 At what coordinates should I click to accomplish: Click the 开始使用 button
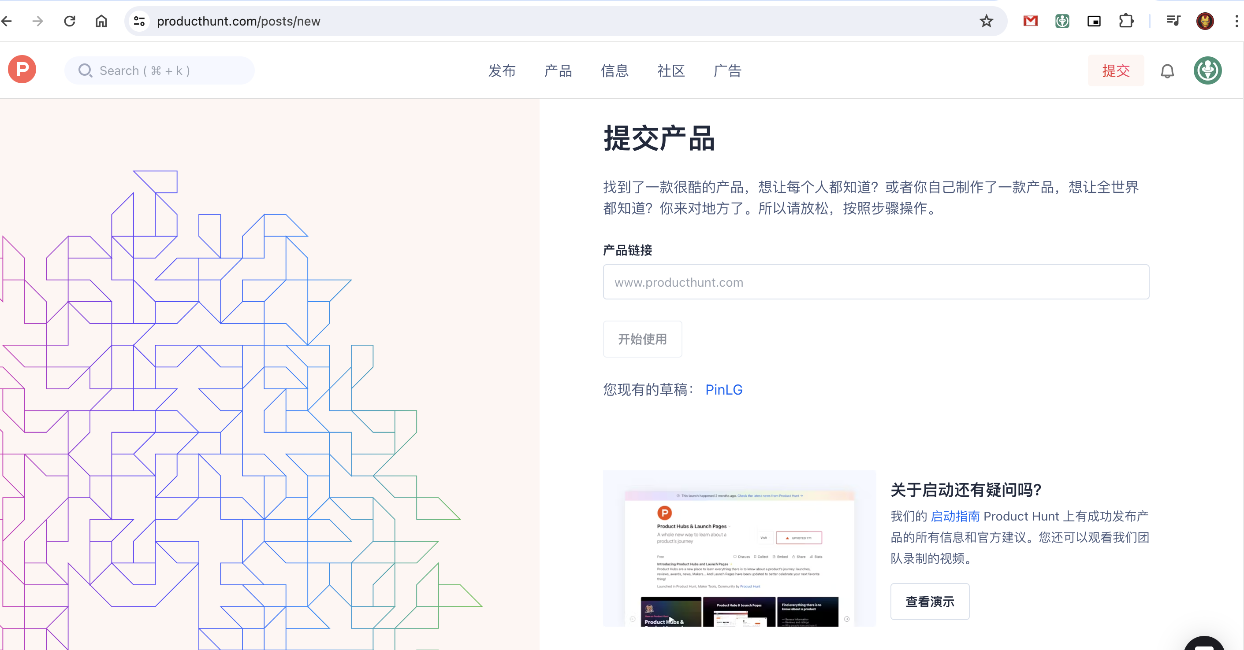pos(642,339)
